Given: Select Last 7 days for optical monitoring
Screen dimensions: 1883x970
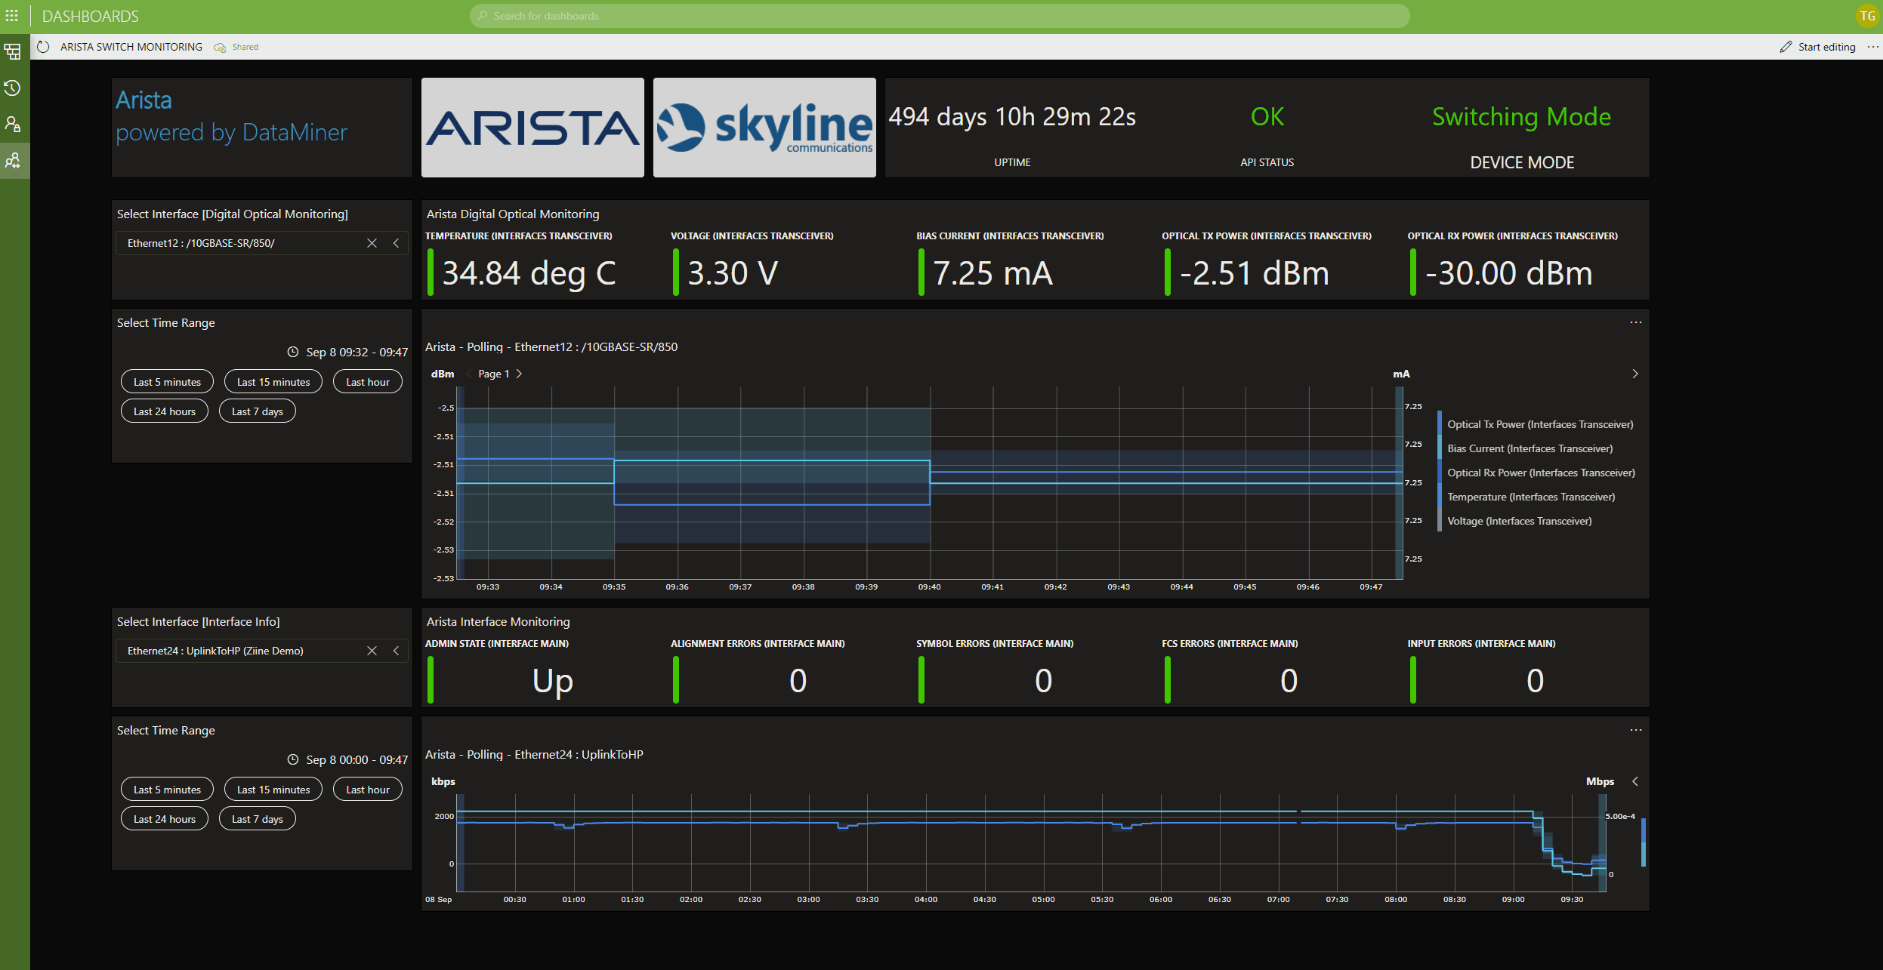Looking at the screenshot, I should tap(258, 411).
